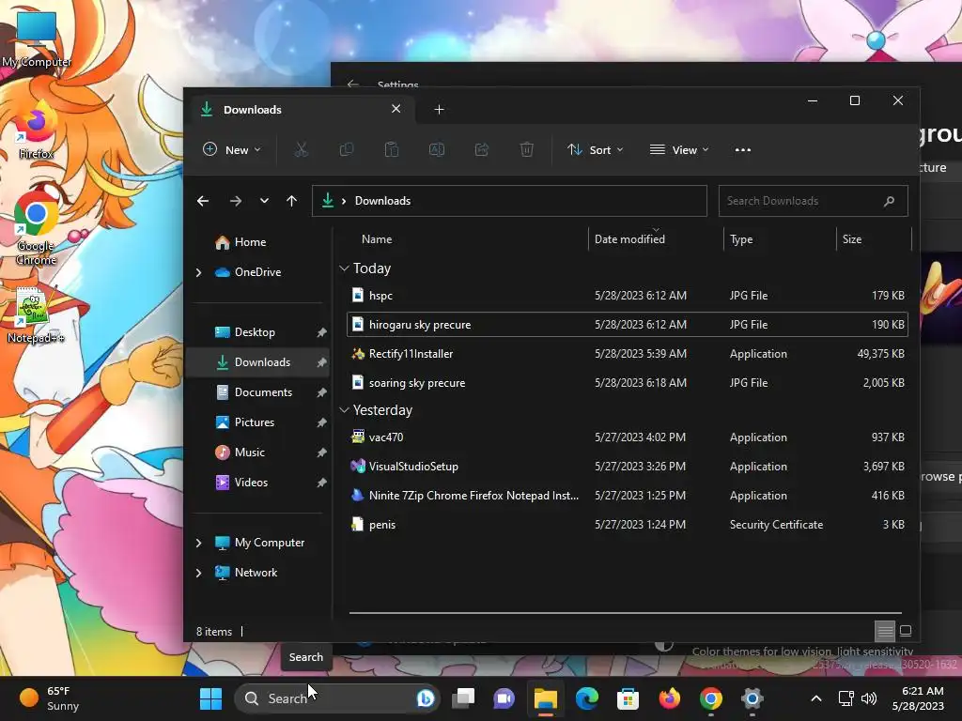Go back with the left arrow
Image resolution: width=962 pixels, height=721 pixels.
point(203,201)
